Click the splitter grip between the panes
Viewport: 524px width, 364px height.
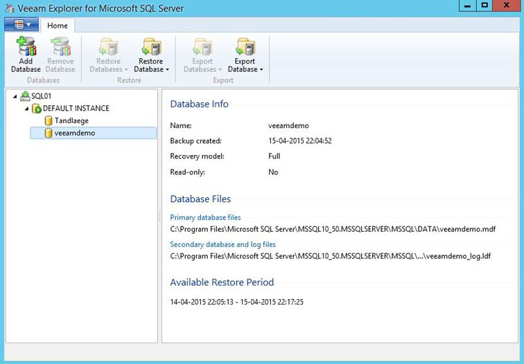159,216
